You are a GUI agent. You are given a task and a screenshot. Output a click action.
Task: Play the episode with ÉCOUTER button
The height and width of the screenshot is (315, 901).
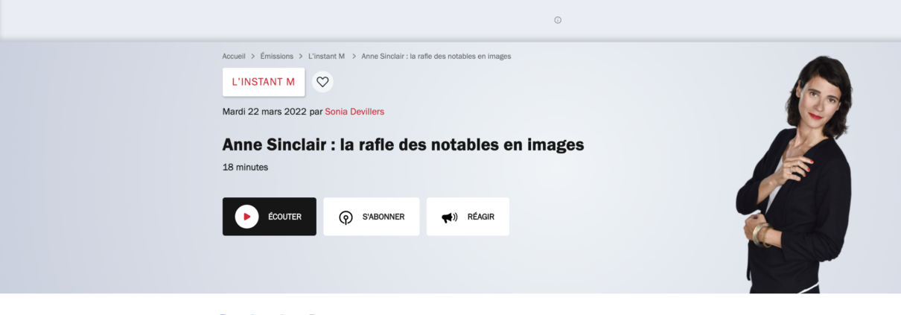tap(269, 217)
